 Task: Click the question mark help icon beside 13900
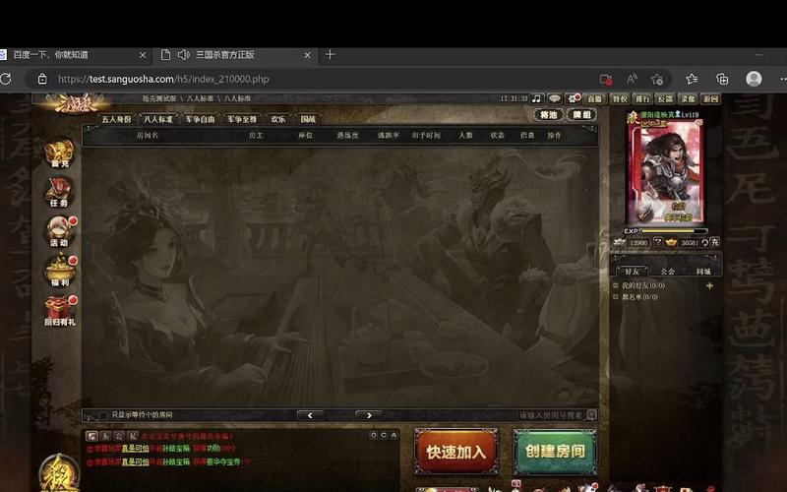coord(658,242)
